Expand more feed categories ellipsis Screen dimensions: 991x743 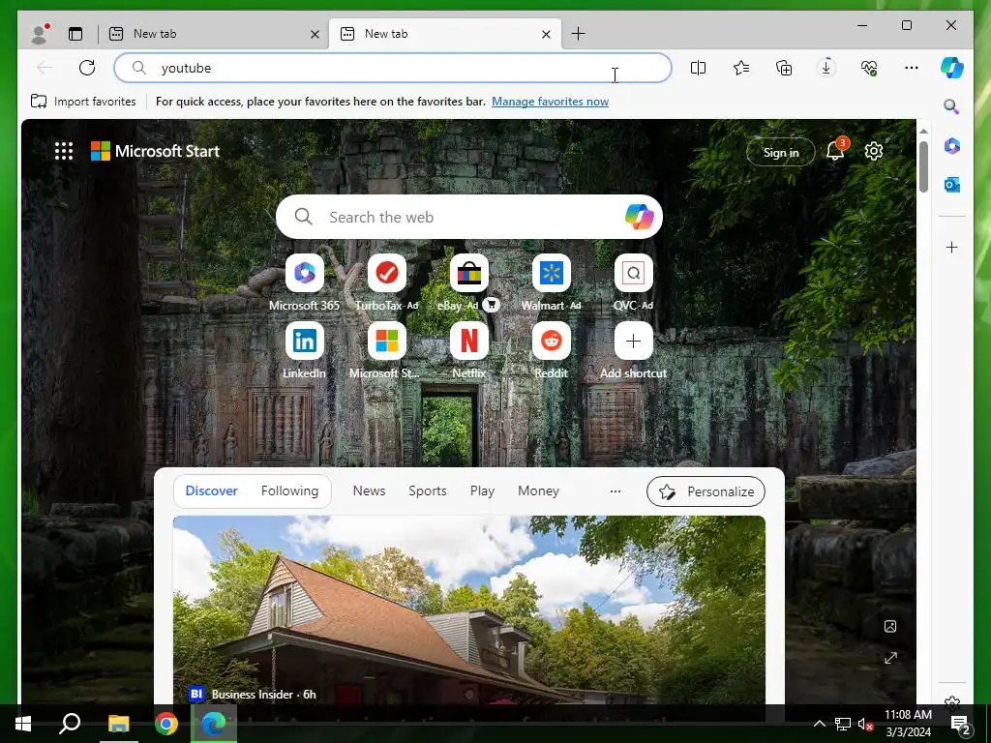point(615,490)
